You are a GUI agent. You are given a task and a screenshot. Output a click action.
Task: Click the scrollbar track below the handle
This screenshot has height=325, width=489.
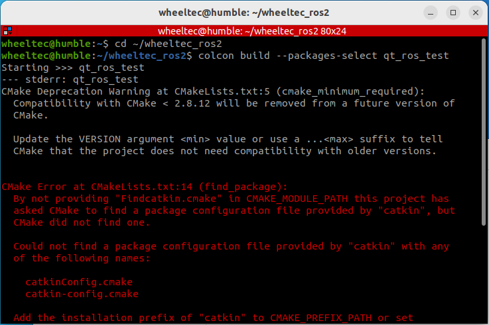click(x=484, y=273)
